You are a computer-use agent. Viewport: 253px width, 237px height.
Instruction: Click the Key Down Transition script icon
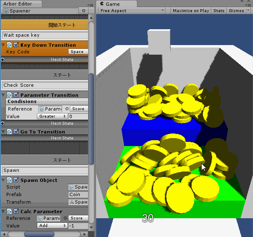pyautogui.click(x=10, y=45)
